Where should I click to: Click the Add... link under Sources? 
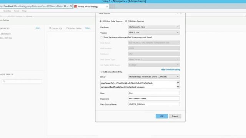tap(38, 28)
